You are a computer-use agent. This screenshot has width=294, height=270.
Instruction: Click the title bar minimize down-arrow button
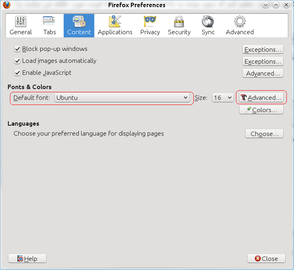265,5
